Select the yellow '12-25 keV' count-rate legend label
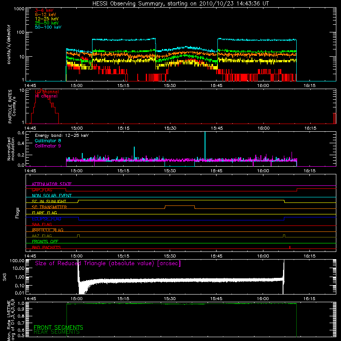This screenshot has width=341, height=341. (x=46, y=19)
